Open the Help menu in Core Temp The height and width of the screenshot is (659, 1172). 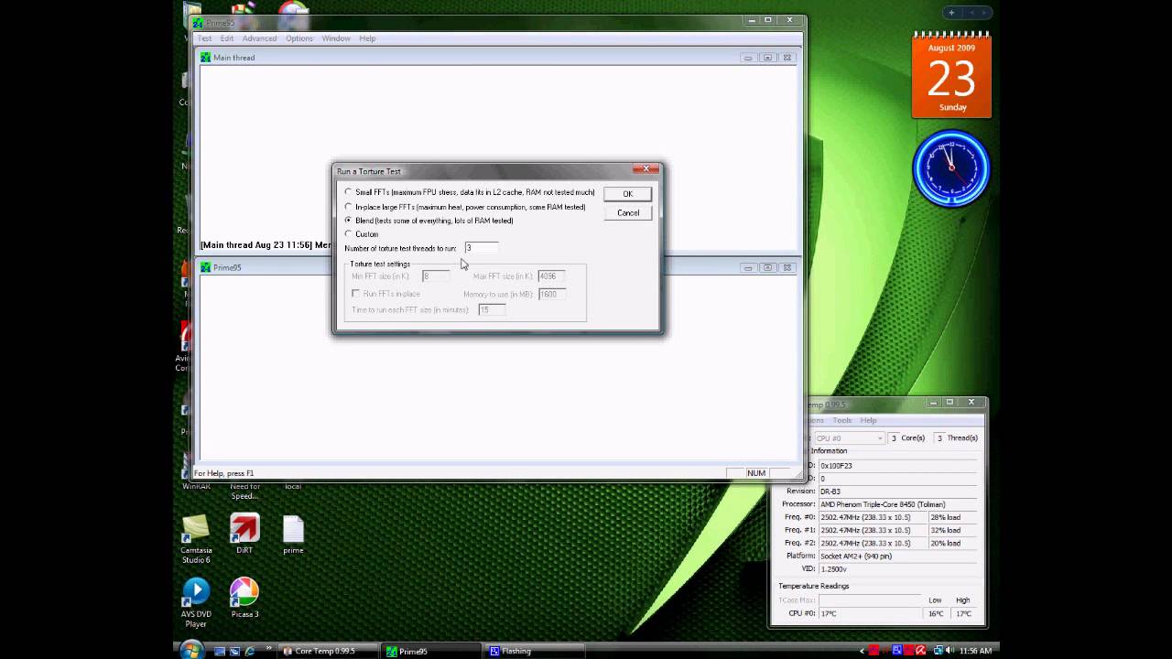pos(868,420)
